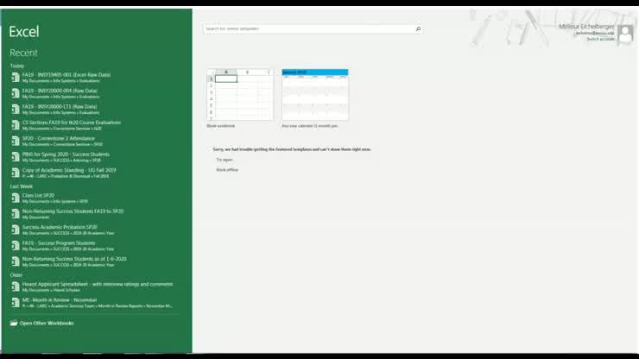Screen dimensions: 639x359
Task: Click the Switch account link
Action: (600, 39)
